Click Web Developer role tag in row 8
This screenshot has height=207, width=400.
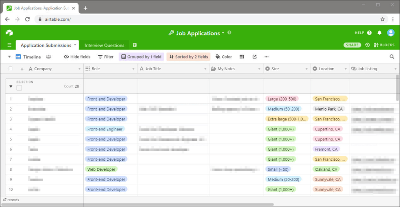click(101, 169)
